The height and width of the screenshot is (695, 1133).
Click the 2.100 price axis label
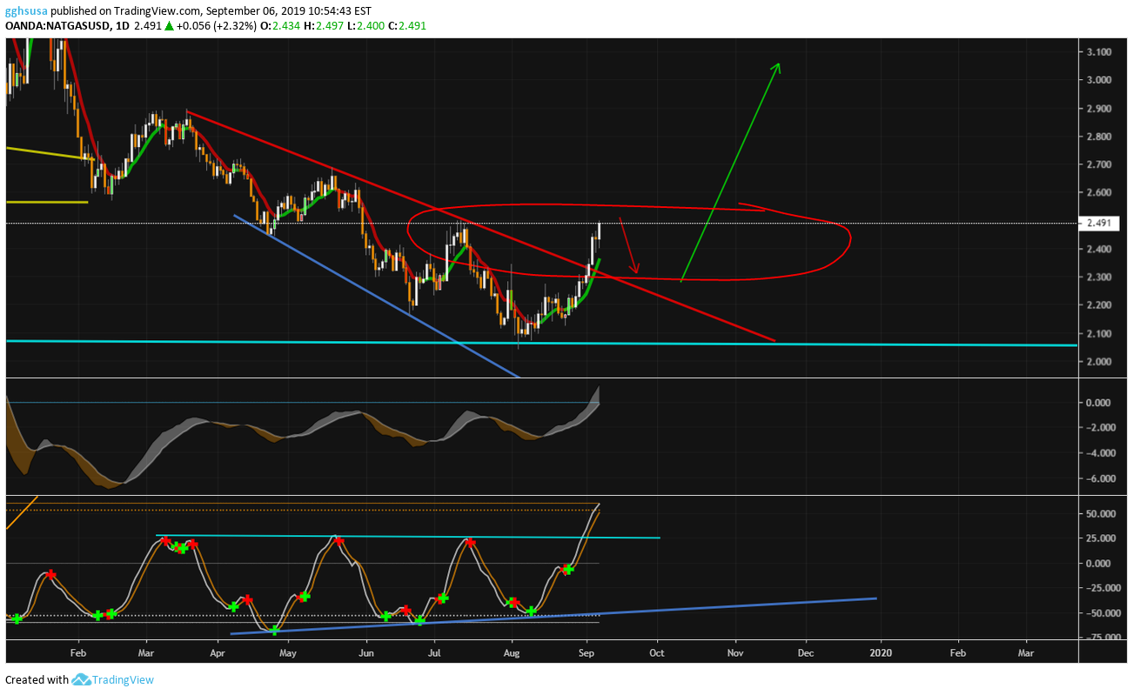pyautogui.click(x=1099, y=334)
